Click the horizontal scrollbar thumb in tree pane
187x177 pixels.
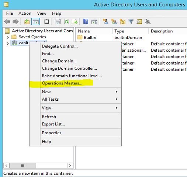coord(23,166)
